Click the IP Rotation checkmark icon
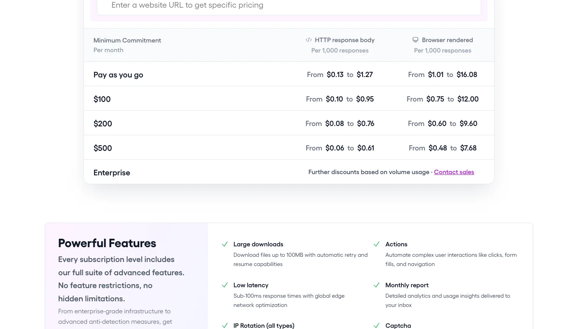 pyautogui.click(x=225, y=325)
